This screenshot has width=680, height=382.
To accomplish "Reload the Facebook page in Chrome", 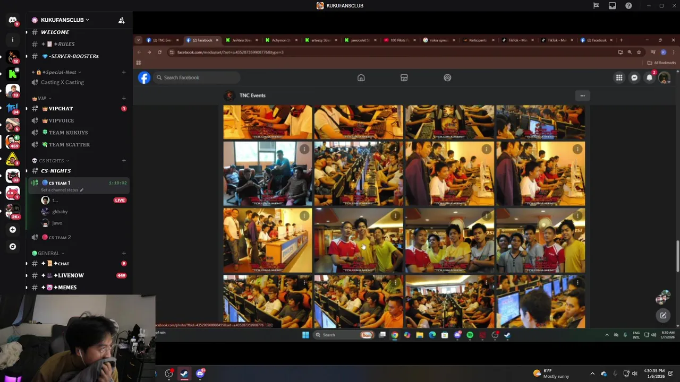I will [x=159, y=52].
